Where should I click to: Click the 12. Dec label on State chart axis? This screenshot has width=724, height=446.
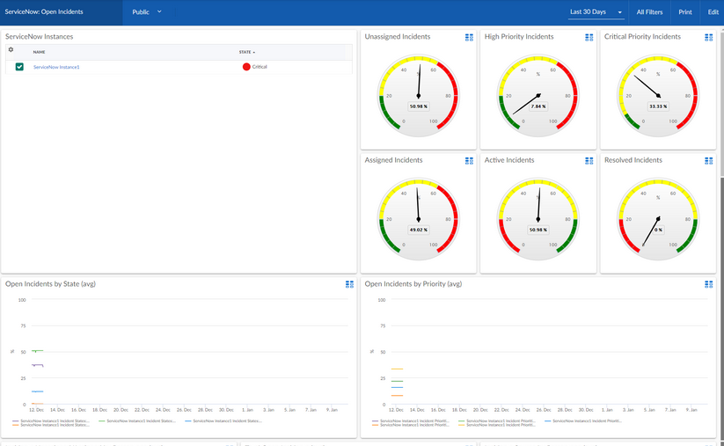pos(36,410)
